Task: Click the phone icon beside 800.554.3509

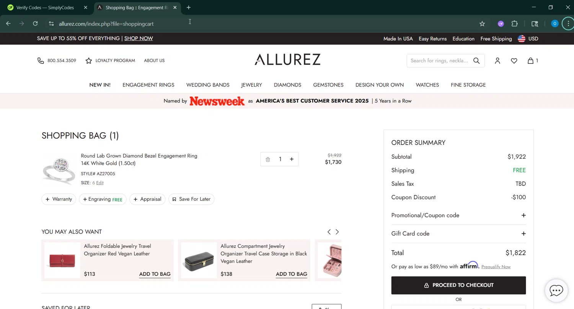Action: coord(41,60)
